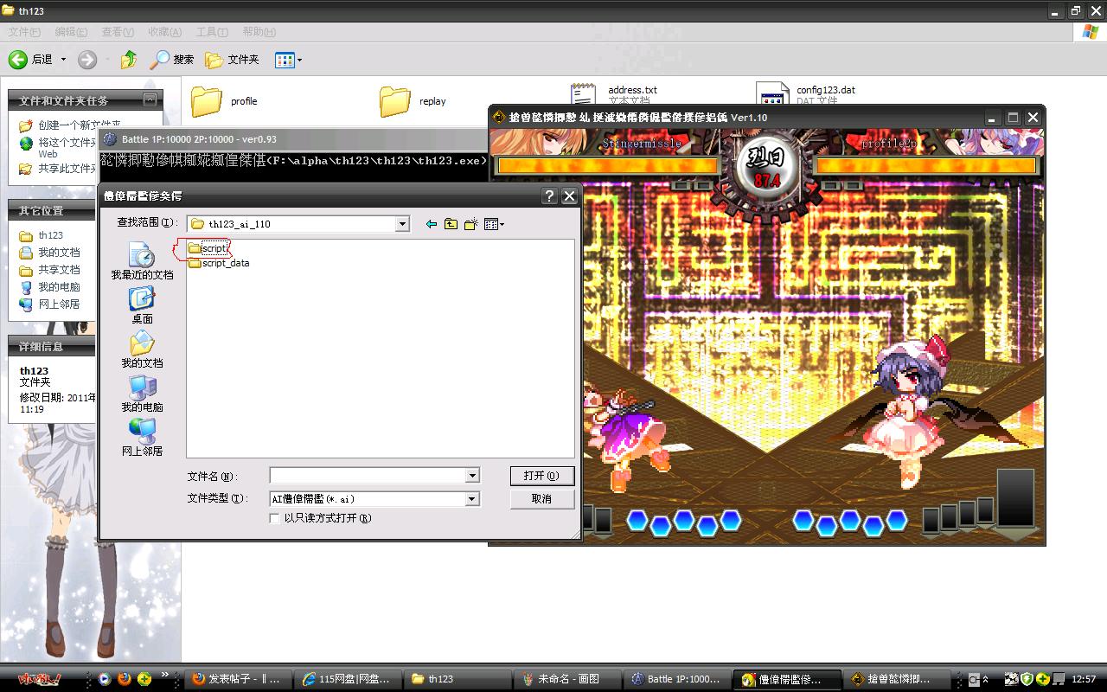Go up one folder level in dialog

point(451,224)
